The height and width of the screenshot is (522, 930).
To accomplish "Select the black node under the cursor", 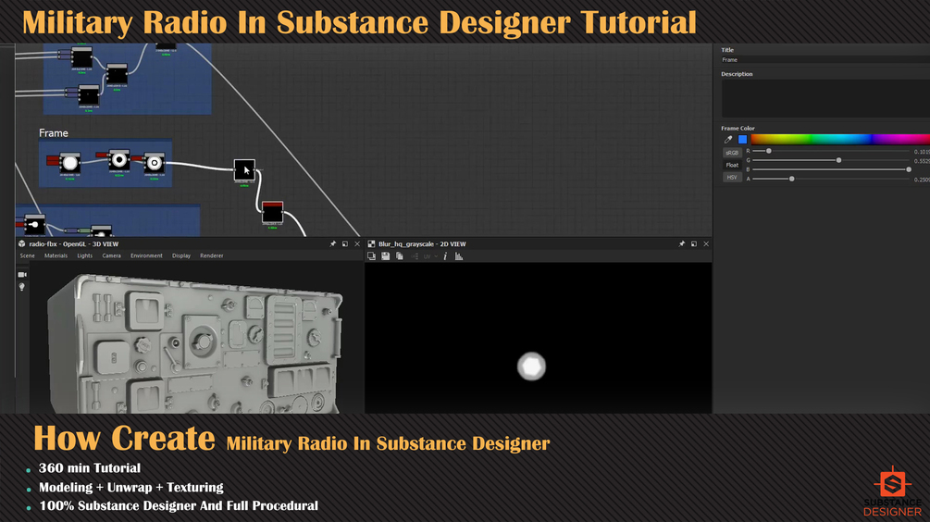I will [x=244, y=169].
